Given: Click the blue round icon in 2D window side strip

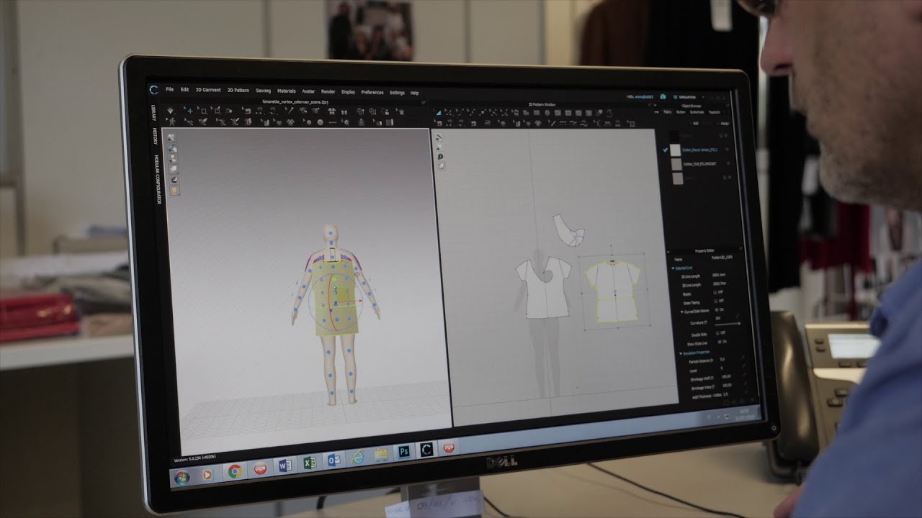Looking at the screenshot, I should click(439, 155).
